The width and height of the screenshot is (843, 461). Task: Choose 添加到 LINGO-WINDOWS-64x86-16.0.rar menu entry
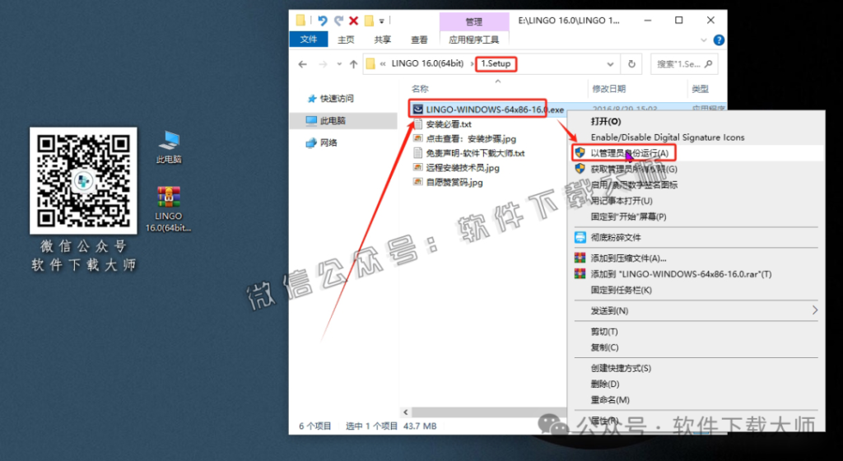[x=696, y=274]
